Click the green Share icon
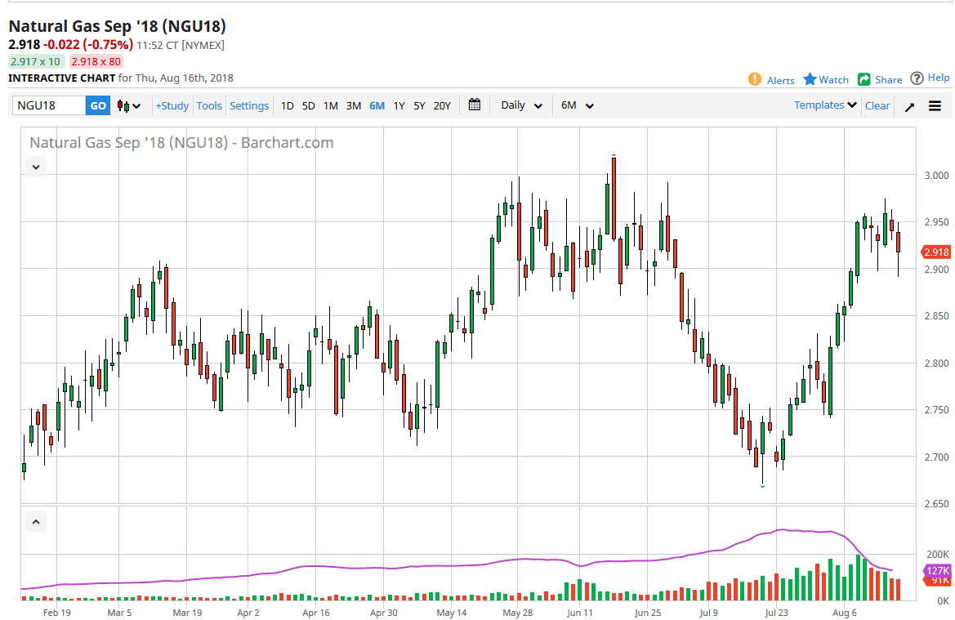955x620 pixels. 864,79
